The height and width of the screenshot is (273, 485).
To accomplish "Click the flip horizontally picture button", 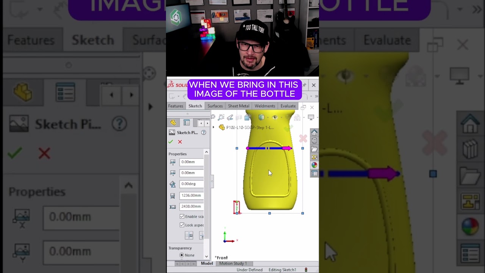I will point(189,235).
